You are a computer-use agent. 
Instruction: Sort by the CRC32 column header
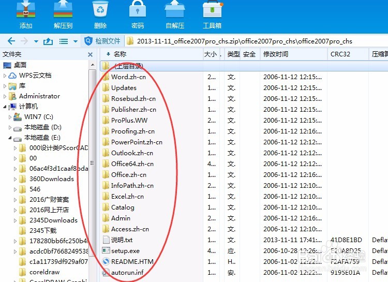pos(340,54)
